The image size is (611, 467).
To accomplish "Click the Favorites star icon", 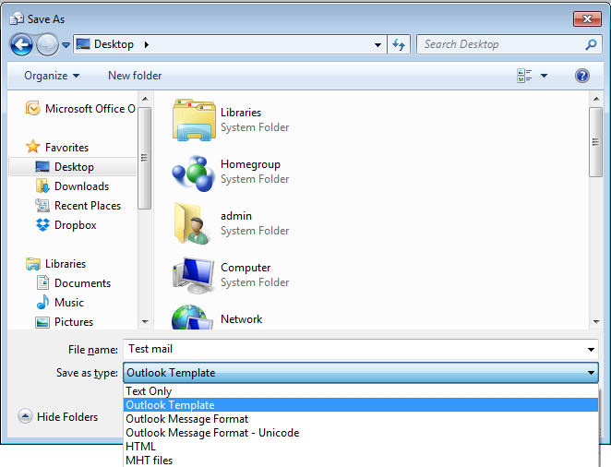I will [32, 147].
